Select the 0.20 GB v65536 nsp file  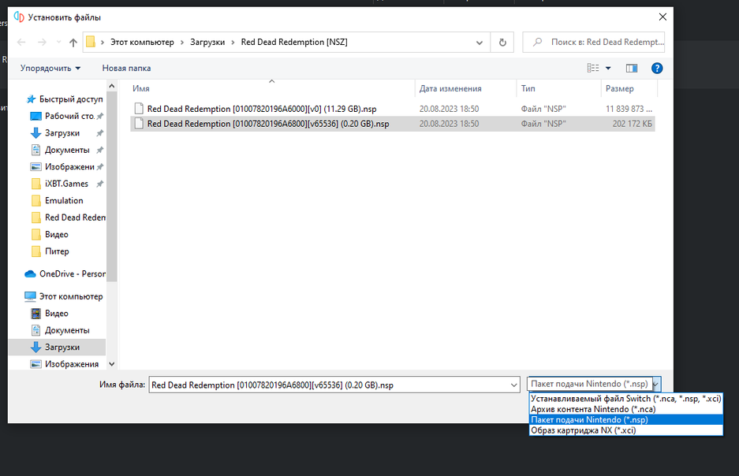[393, 124]
